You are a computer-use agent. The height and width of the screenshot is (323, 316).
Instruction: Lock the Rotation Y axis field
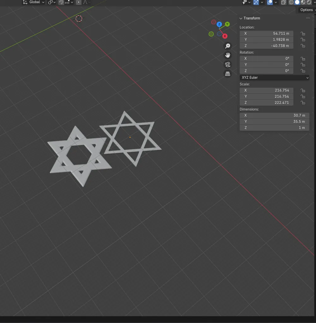pos(303,65)
